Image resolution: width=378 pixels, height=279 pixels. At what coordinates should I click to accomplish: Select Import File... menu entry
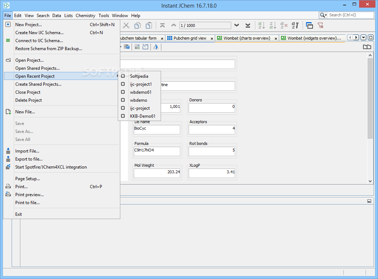click(61, 151)
